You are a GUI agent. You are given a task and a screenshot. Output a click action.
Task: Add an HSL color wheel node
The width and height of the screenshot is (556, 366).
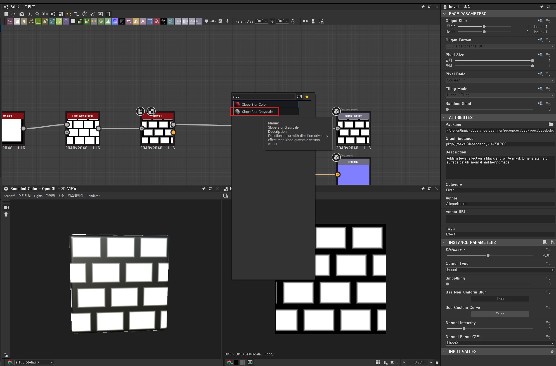tap(115, 21)
